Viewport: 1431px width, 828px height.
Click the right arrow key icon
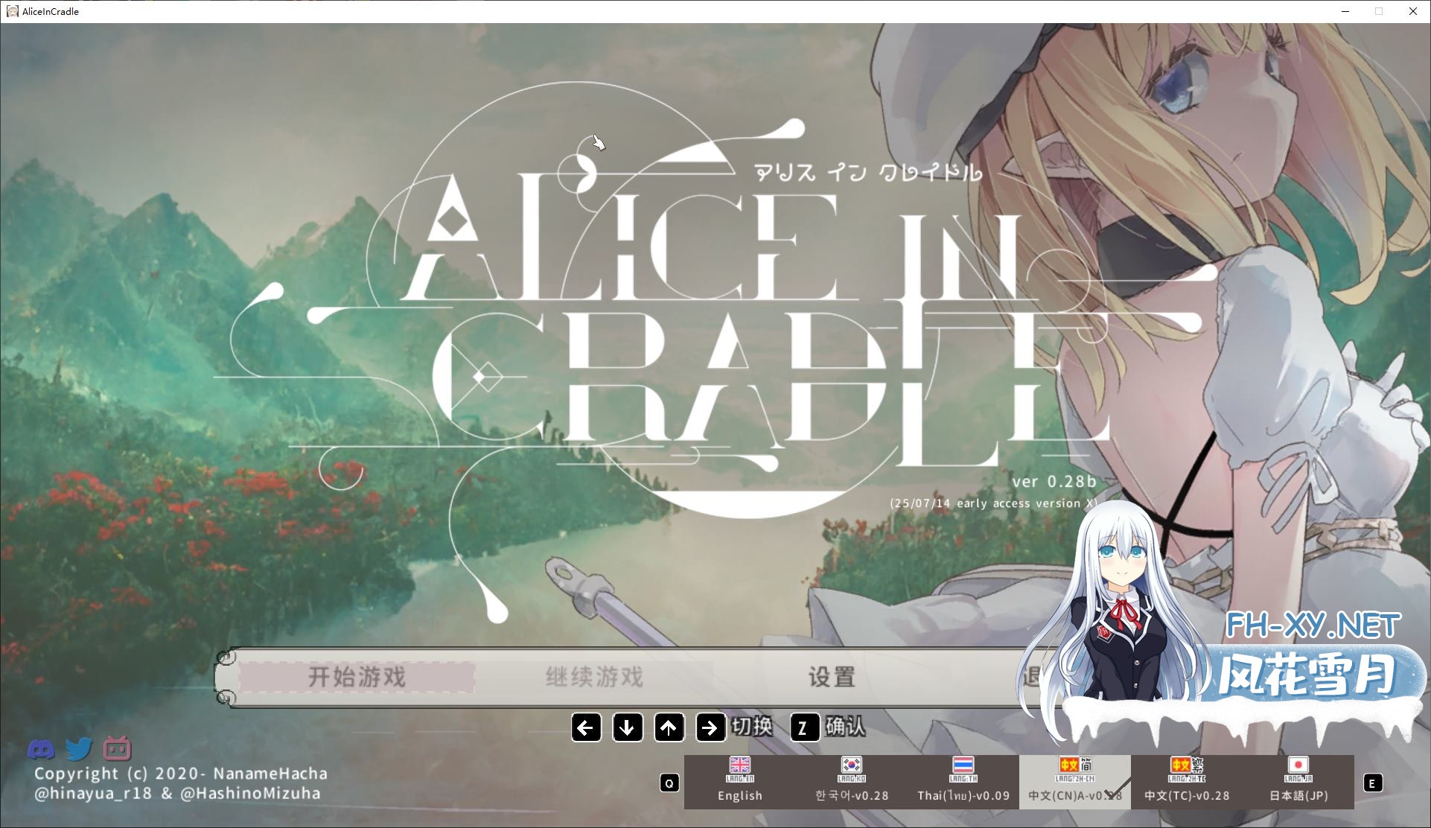coord(710,727)
